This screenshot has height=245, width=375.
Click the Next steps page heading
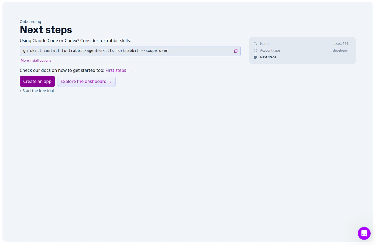coord(46,30)
